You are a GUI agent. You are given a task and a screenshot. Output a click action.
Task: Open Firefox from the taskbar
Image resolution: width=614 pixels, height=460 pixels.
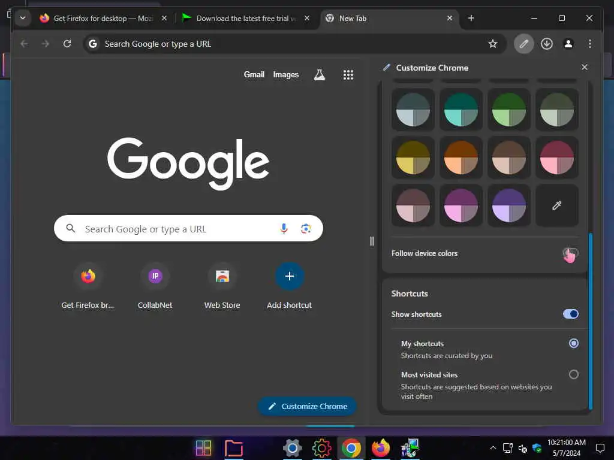381,448
